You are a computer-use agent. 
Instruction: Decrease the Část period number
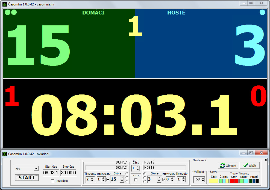(138, 170)
